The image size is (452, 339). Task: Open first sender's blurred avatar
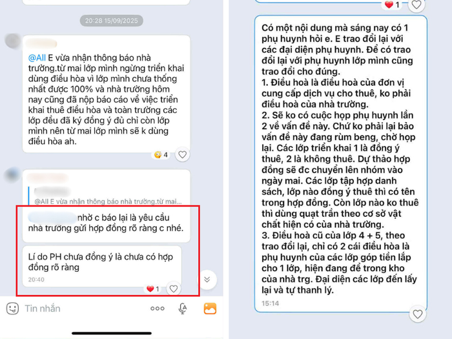pos(13,41)
